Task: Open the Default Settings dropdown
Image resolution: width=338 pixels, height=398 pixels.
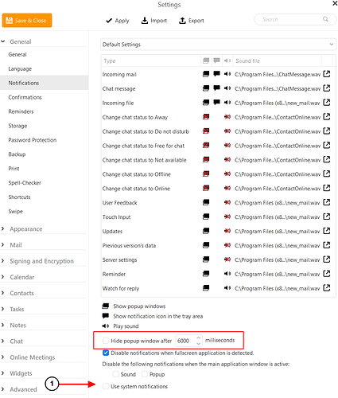Action: (x=218, y=45)
